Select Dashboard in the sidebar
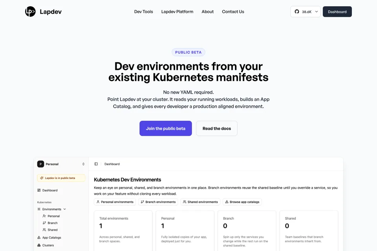The height and width of the screenshot is (251, 377). point(50,190)
